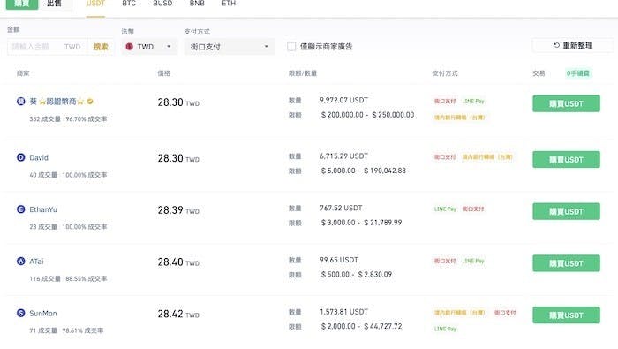The height and width of the screenshot is (349, 618).
Task: Click the 搜索 search button
Action: [x=101, y=47]
